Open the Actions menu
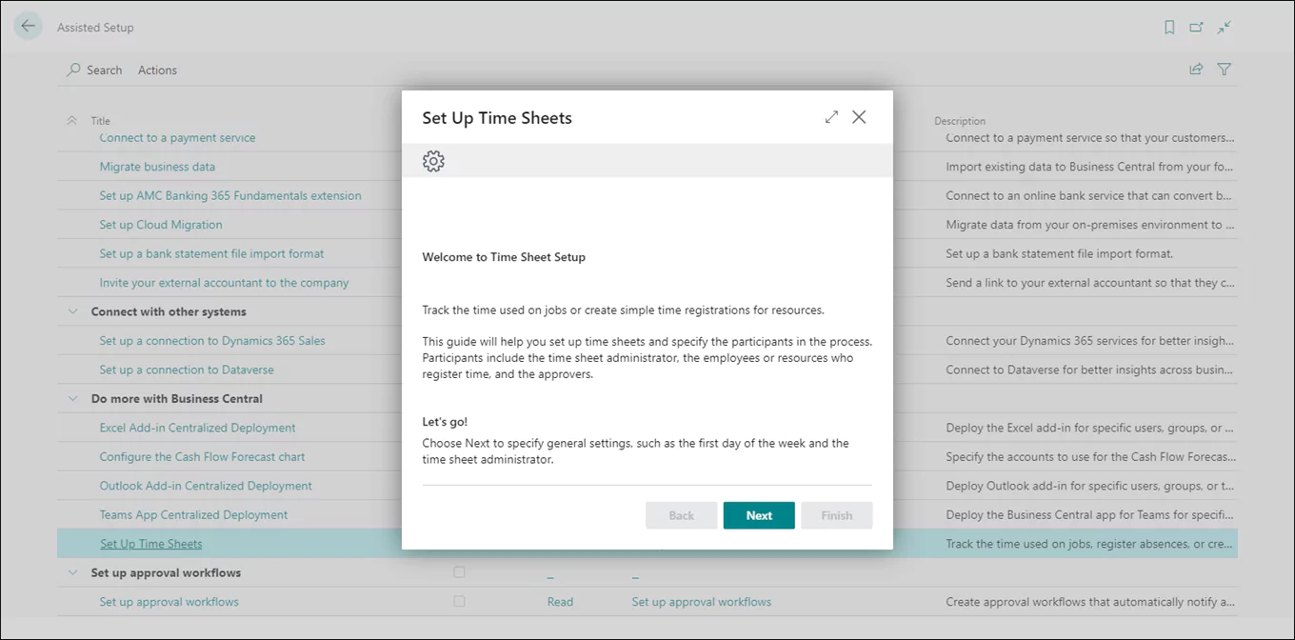1295x640 pixels. pos(157,70)
